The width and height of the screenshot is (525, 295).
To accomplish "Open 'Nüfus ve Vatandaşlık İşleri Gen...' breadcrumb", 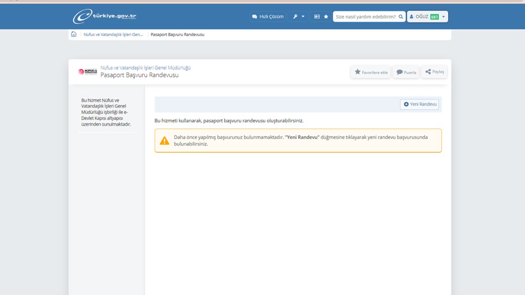I will coord(113,35).
